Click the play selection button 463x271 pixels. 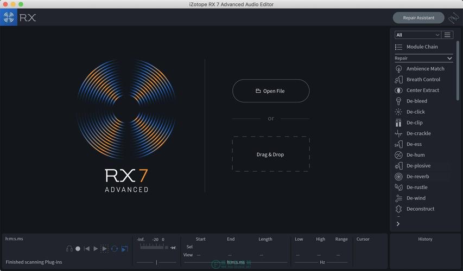(105, 249)
